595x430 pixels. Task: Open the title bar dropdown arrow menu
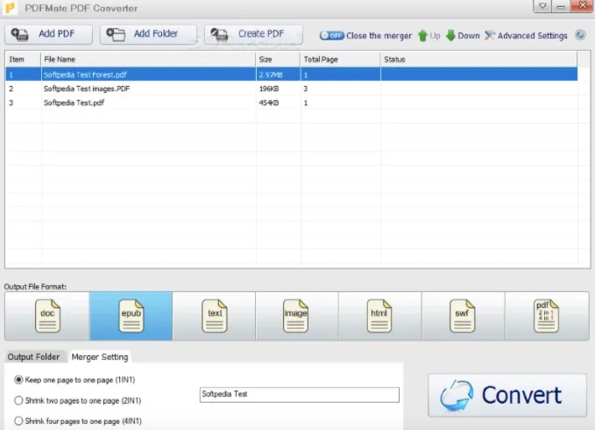(x=542, y=6)
